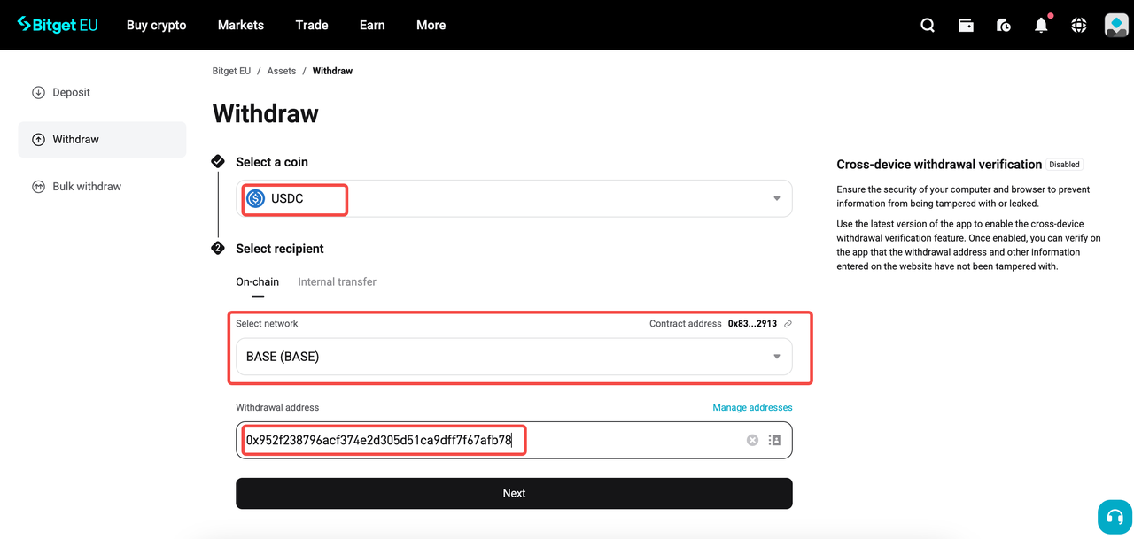Open the Earn menu
This screenshot has width=1134, height=539.
point(372,25)
